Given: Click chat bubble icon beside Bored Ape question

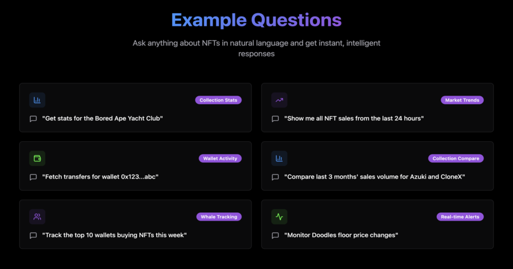Looking at the screenshot, I should (33, 119).
